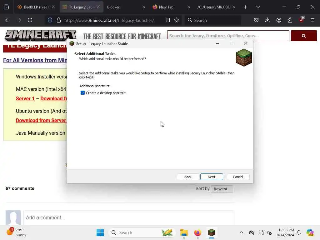Click the padlock site info icon
Viewport: 320px width, 240px height.
[59, 20]
